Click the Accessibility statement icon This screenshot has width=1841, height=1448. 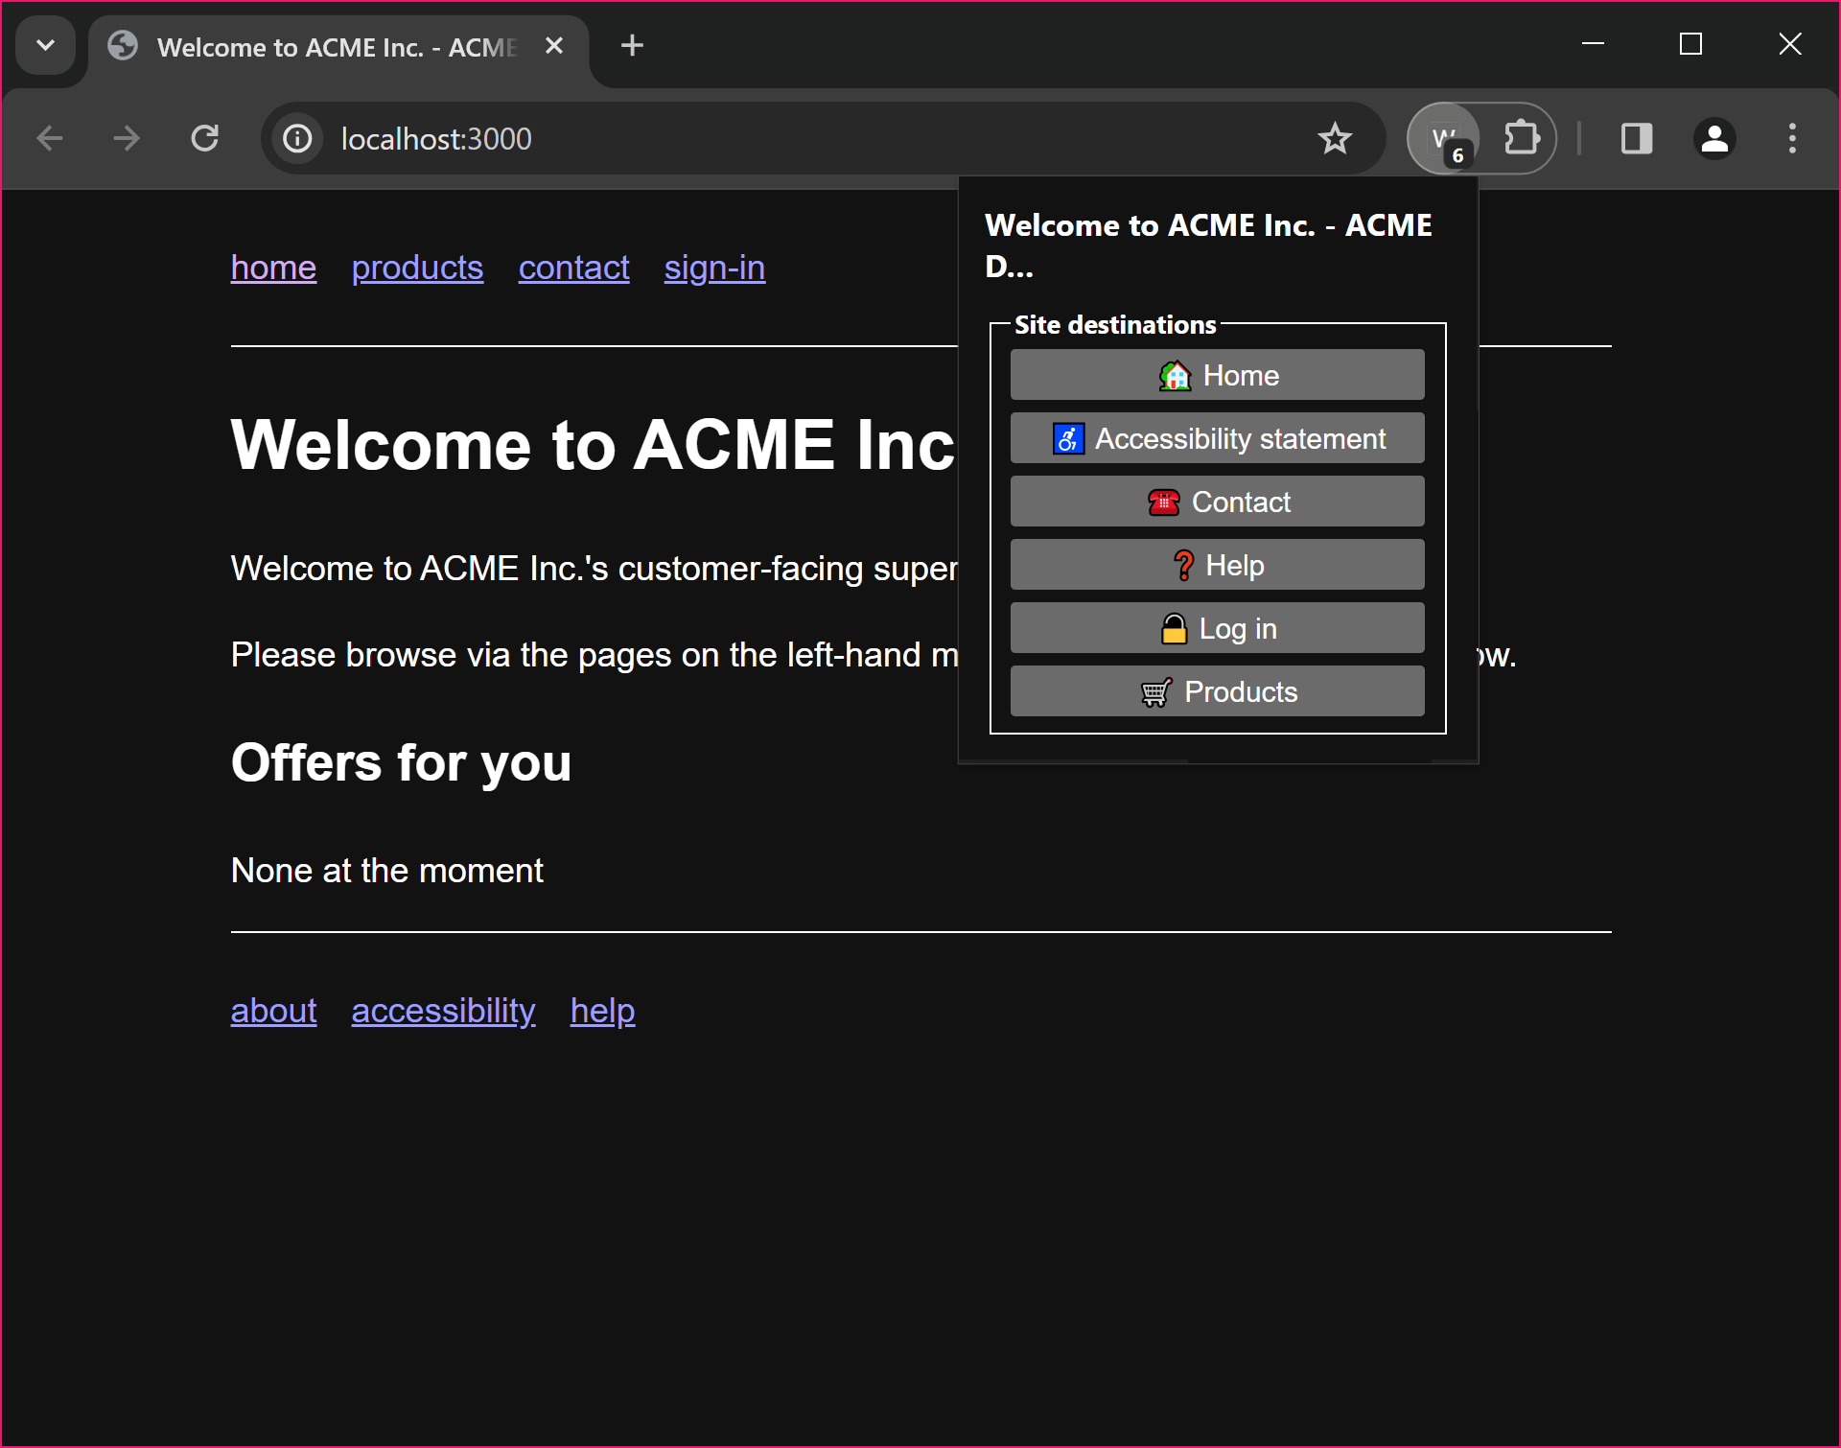1067,438
